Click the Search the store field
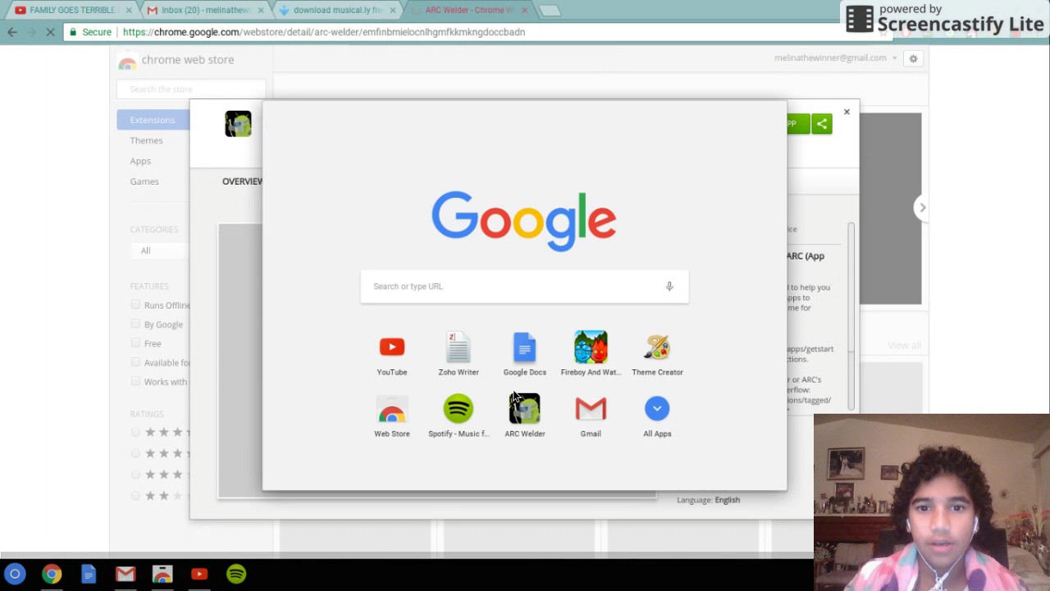1050x591 pixels. click(x=191, y=89)
